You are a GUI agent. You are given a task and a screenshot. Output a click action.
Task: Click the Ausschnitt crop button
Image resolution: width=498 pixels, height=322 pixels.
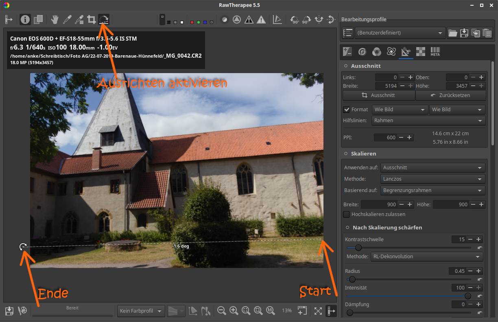[378, 95]
